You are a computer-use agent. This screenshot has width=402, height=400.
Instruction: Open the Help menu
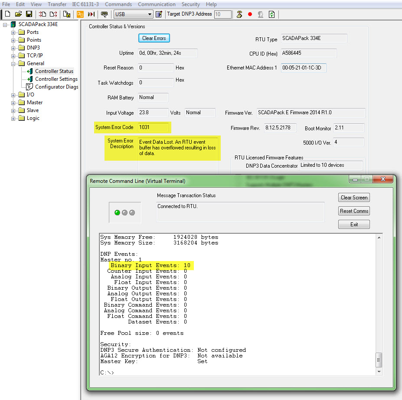pyautogui.click(x=211, y=4)
